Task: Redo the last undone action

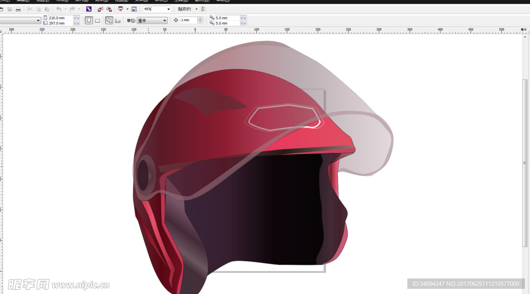Action: (x=72, y=9)
